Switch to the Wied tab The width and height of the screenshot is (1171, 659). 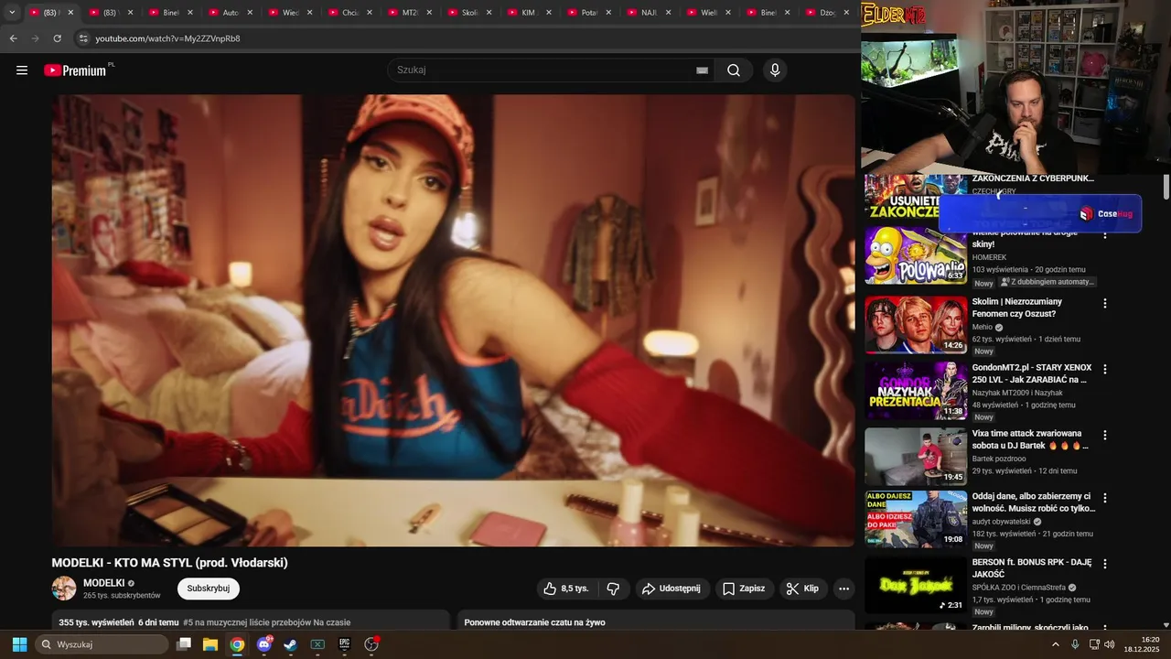tap(290, 13)
